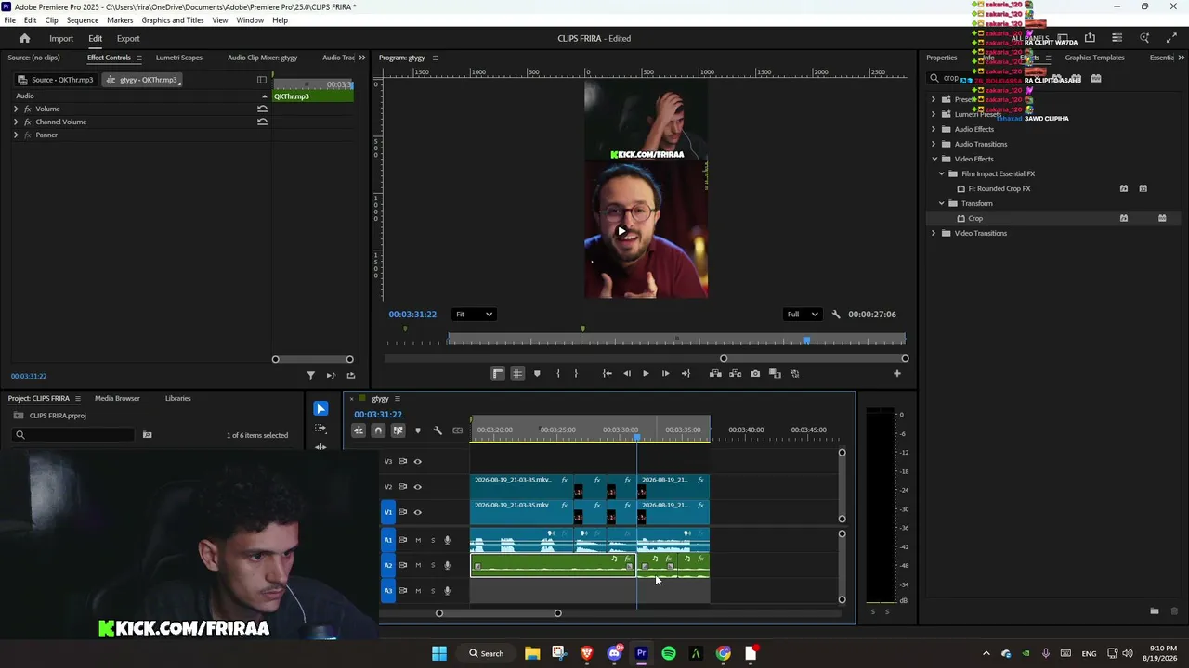Mute audio track A3

418,591
